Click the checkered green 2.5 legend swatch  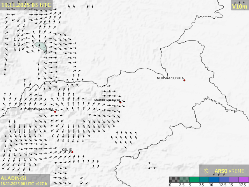tap(184, 180)
